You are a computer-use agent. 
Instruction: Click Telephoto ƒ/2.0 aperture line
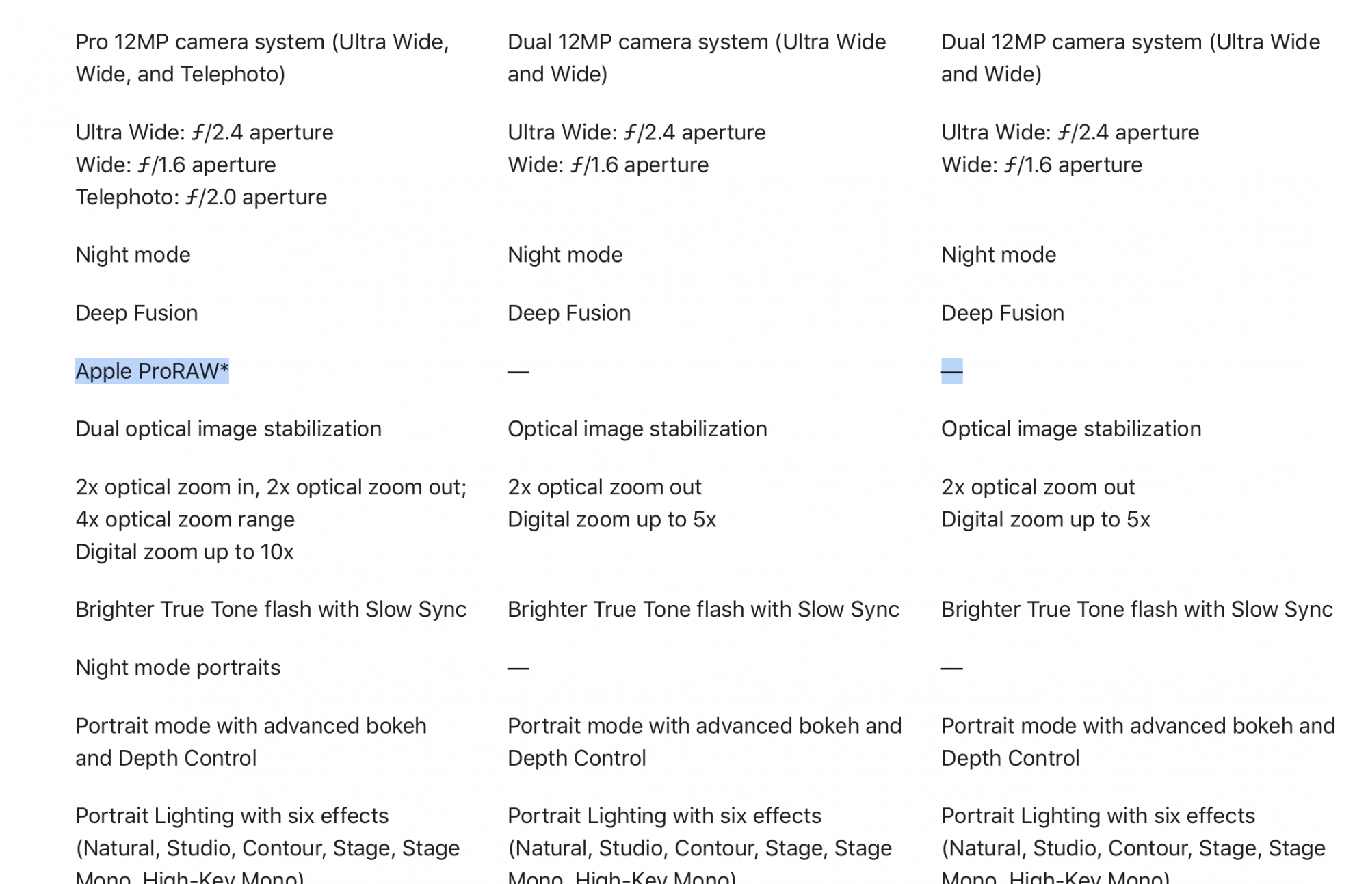(201, 197)
